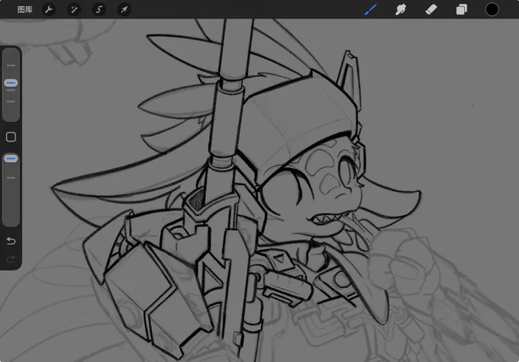
Task: Select the Eraser tool
Action: pyautogui.click(x=431, y=10)
